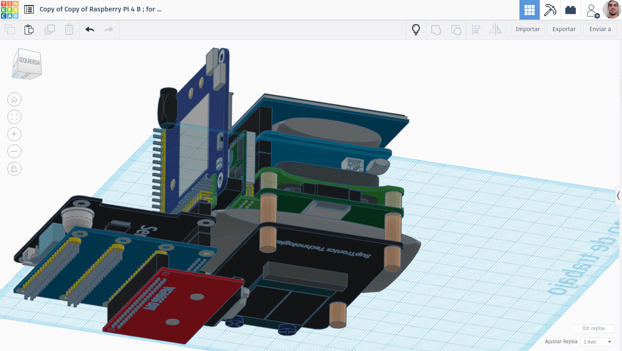Undo the last action

click(90, 30)
